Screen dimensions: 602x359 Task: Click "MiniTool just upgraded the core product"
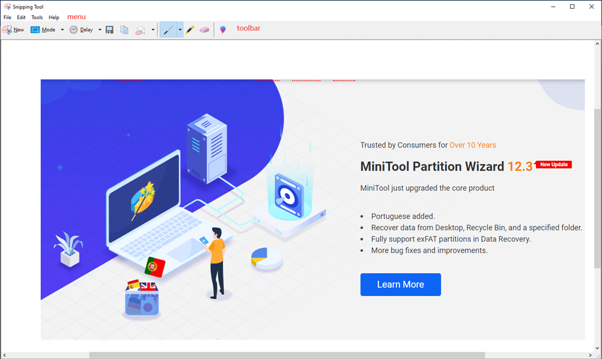(427, 188)
